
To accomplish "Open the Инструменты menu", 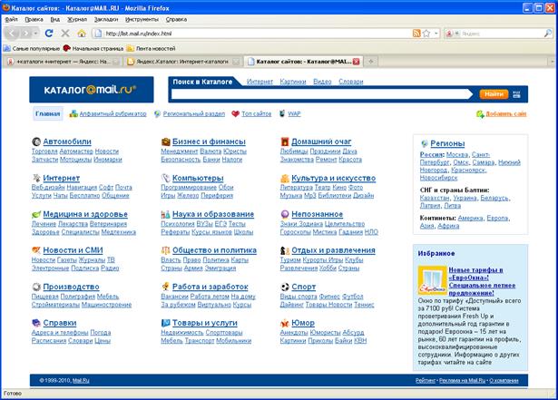I will (141, 18).
